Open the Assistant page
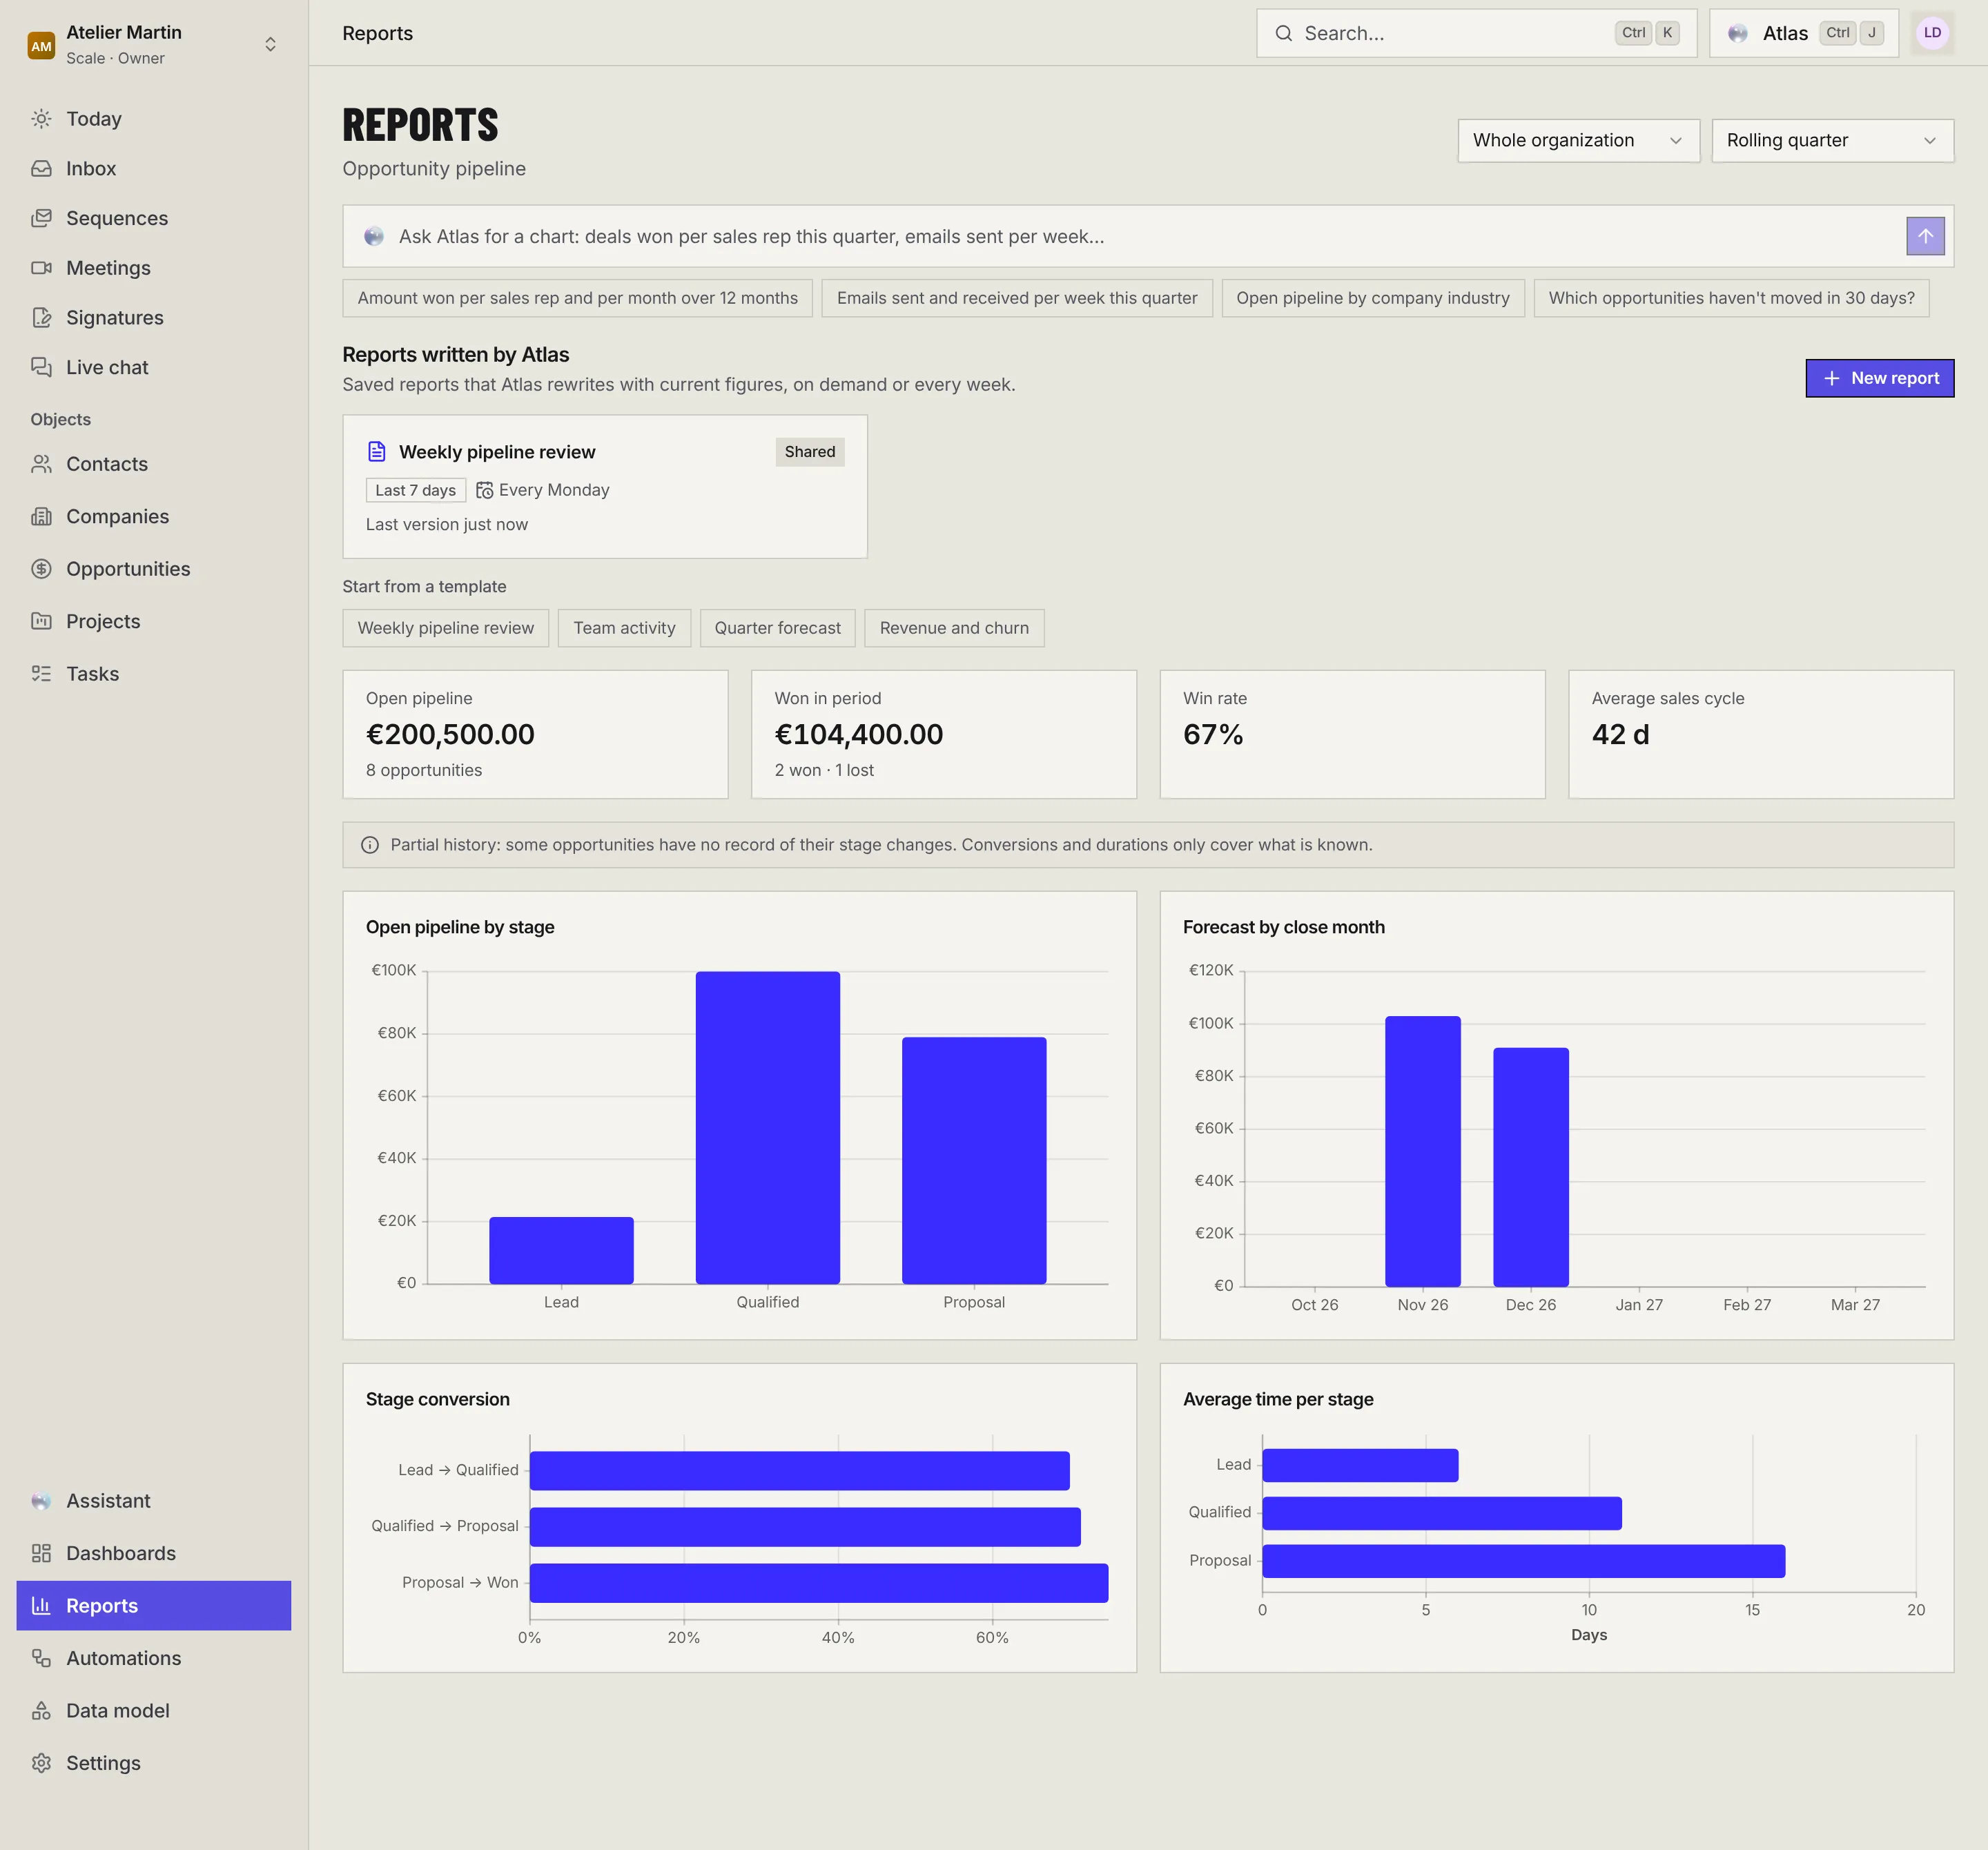The height and width of the screenshot is (1850, 1988). click(153, 1501)
